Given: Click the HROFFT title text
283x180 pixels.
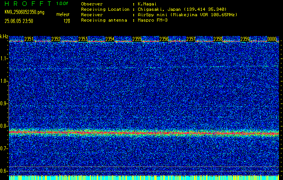Looking at the screenshot, I should 28,4.
